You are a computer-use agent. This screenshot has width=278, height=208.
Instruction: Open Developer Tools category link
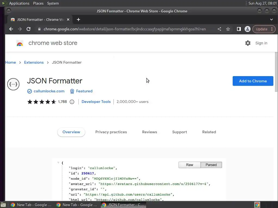96,102
